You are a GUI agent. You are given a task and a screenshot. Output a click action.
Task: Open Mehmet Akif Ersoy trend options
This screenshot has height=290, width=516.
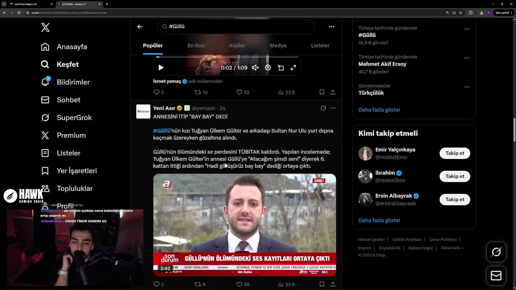pos(467,58)
